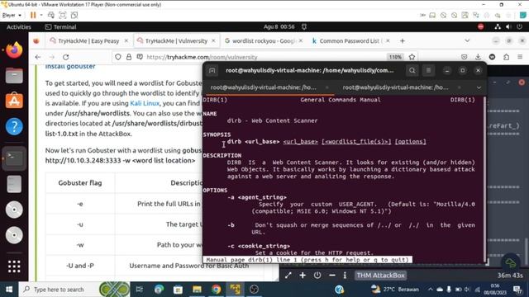Select the first terminal tab
Viewport: 529px width, 297px height.
point(268,87)
